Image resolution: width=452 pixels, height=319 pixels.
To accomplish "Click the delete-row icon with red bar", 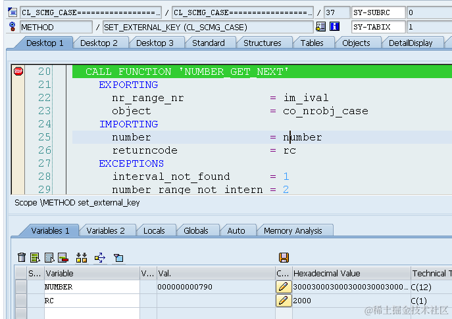I will coord(63,257).
